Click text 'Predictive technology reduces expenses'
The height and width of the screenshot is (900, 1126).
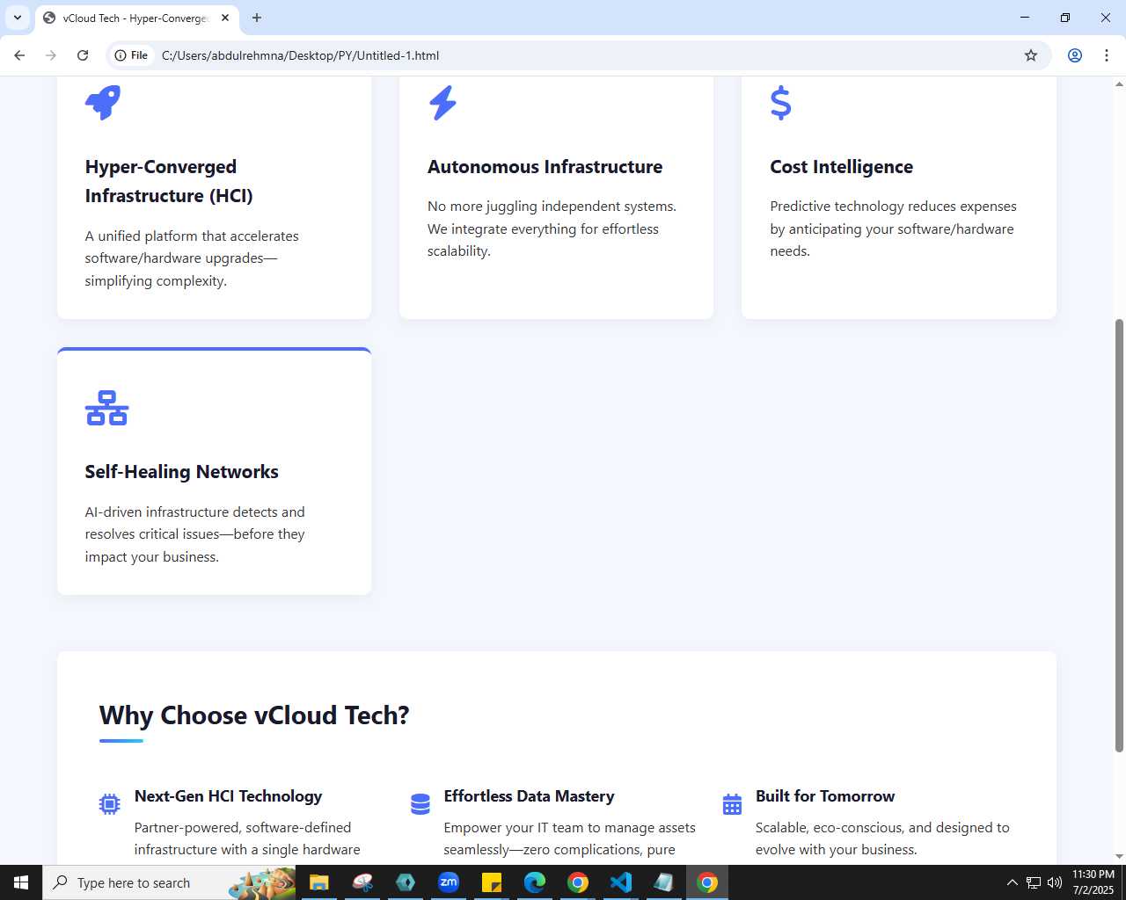pyautogui.click(x=893, y=207)
